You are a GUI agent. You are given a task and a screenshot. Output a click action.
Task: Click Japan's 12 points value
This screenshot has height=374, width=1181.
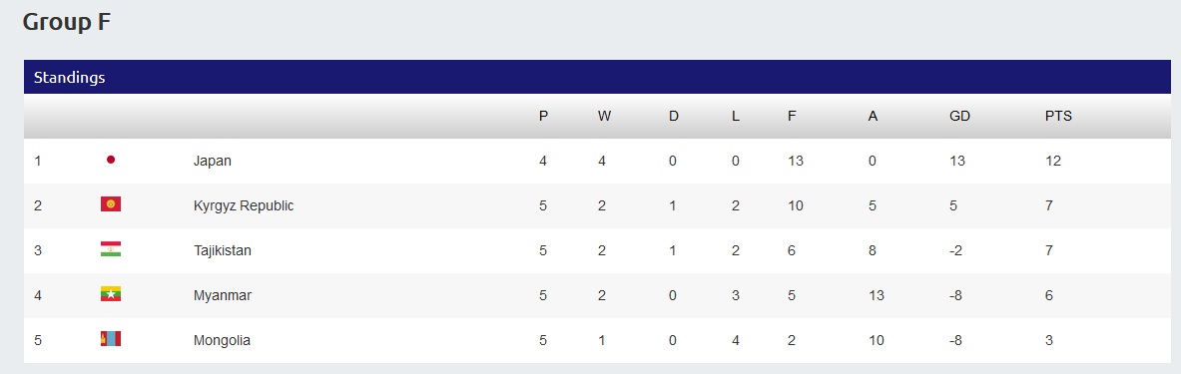tap(1053, 161)
